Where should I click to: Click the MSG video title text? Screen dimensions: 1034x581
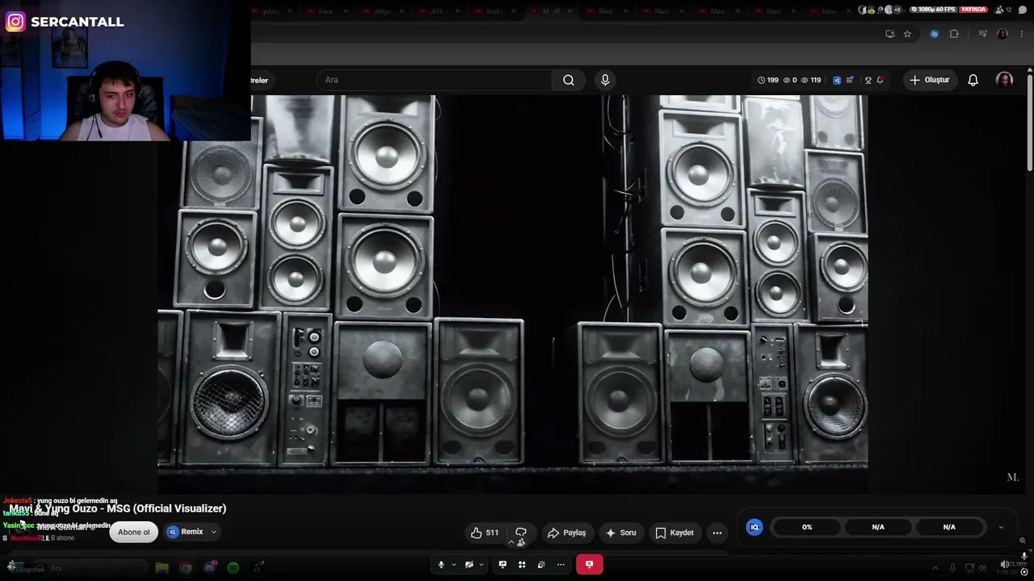click(118, 508)
